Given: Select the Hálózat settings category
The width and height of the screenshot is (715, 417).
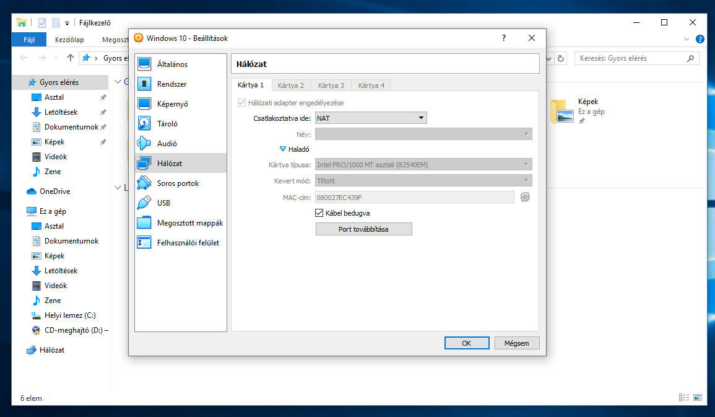Looking at the screenshot, I should (181, 164).
